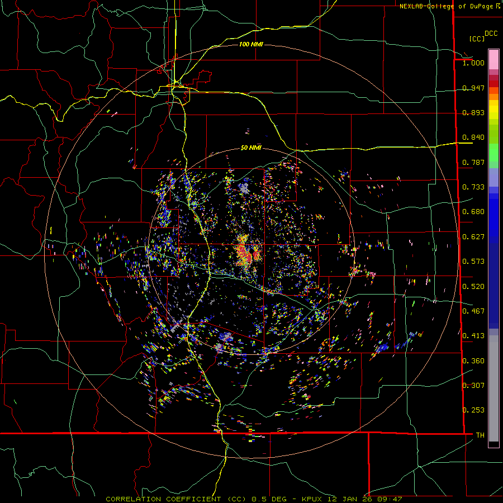Select the 0.467 scale value
This screenshot has height=503, width=503.
click(473, 311)
